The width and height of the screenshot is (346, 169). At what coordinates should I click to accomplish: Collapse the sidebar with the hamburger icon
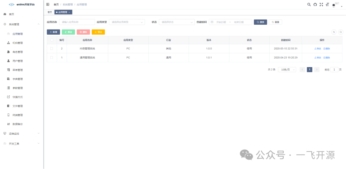click(x=48, y=4)
